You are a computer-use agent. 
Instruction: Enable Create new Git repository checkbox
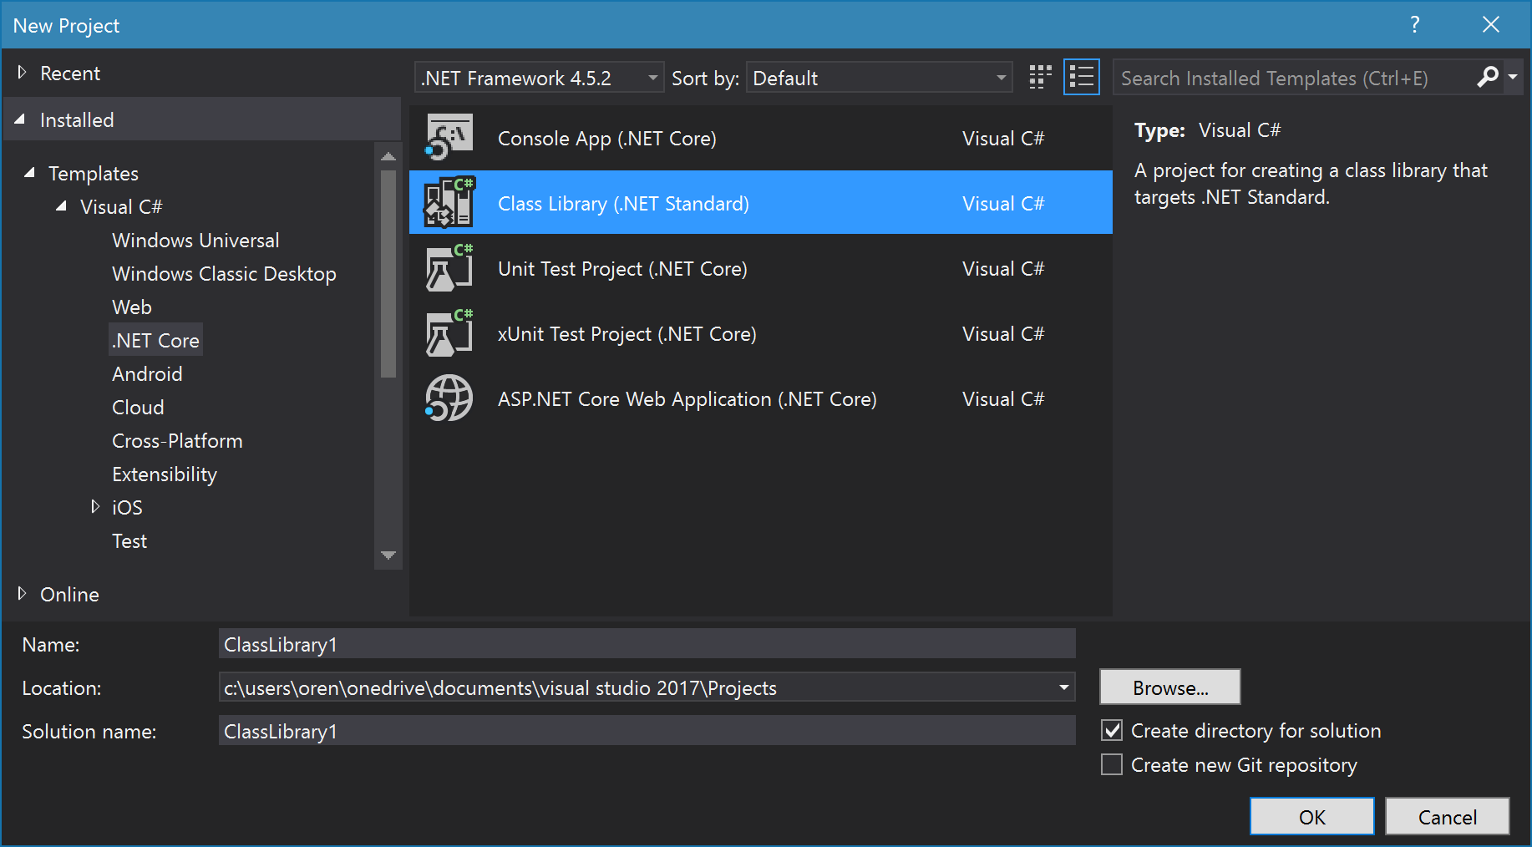tap(1112, 765)
